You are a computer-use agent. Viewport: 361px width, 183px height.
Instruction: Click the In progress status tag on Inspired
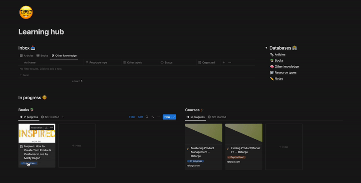28,163
